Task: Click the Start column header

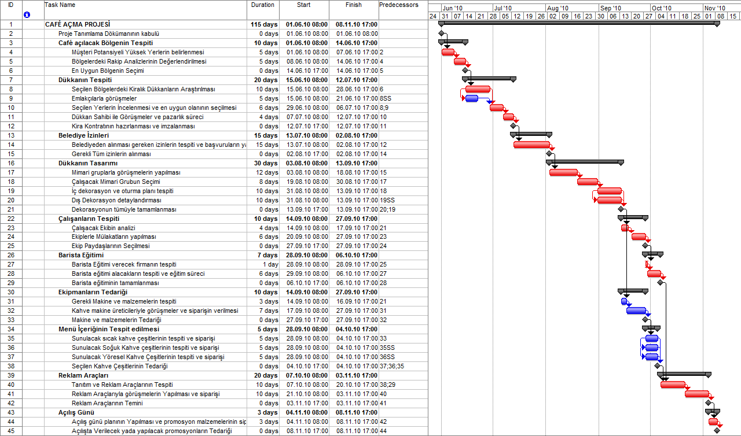Action: click(303, 5)
